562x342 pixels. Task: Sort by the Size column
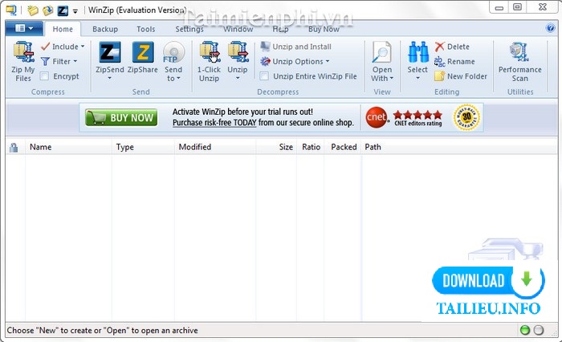[x=276, y=147]
